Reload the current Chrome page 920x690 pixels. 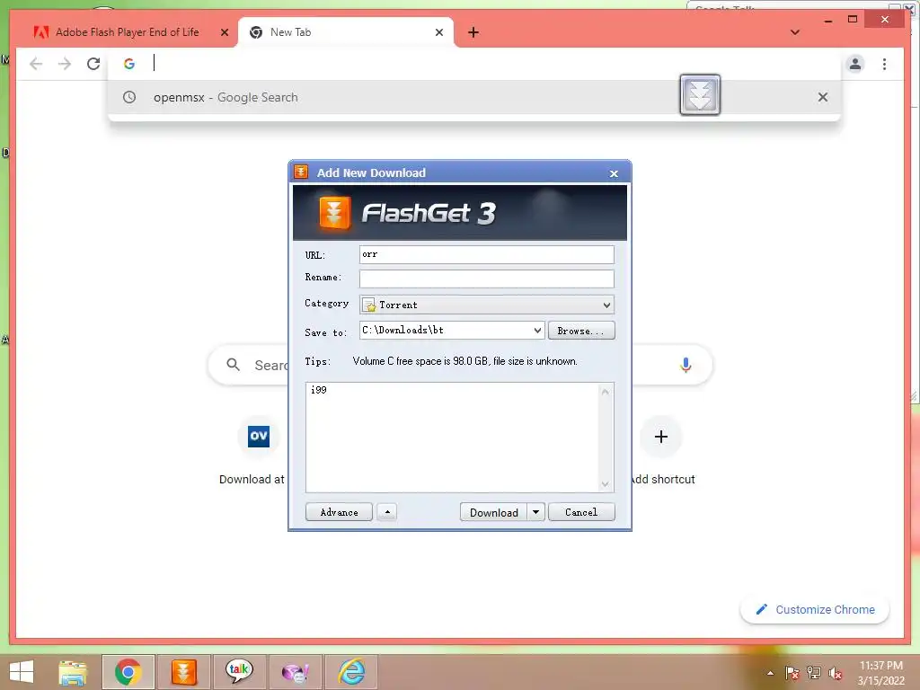93,64
